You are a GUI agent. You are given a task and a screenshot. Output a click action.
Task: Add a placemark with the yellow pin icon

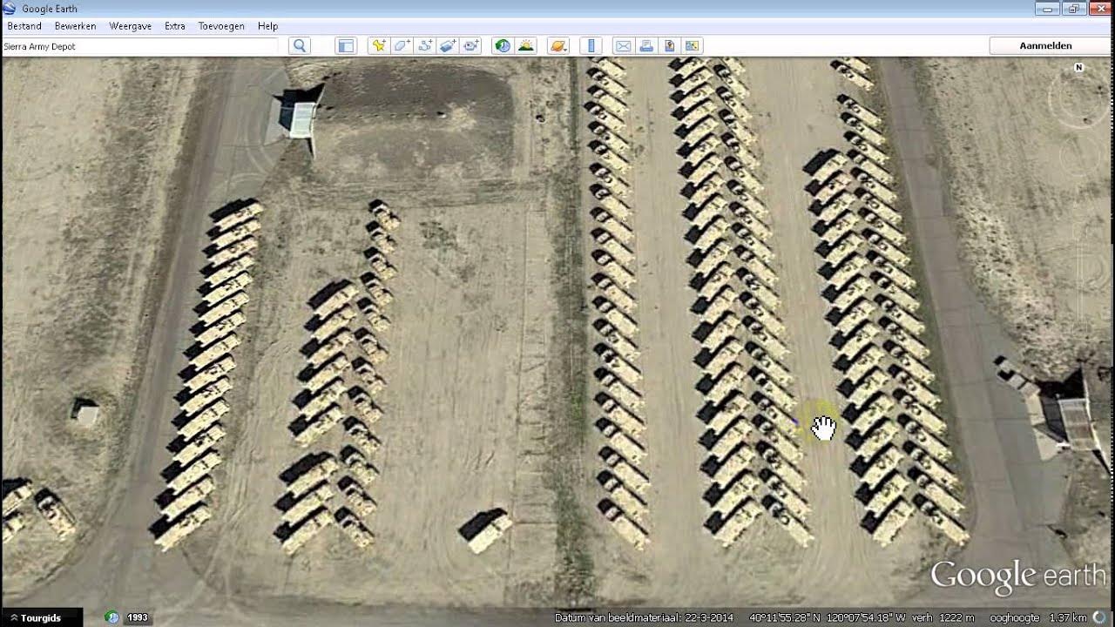378,46
